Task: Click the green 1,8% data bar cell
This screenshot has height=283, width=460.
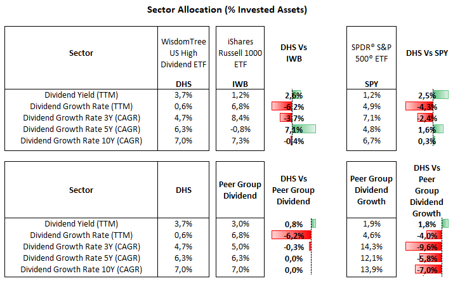Action: point(426,223)
